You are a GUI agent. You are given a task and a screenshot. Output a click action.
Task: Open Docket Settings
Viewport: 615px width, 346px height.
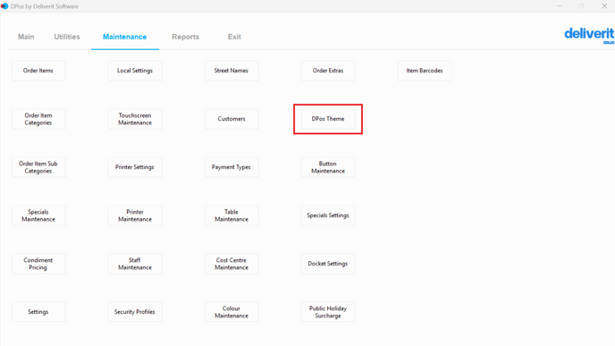[328, 264]
